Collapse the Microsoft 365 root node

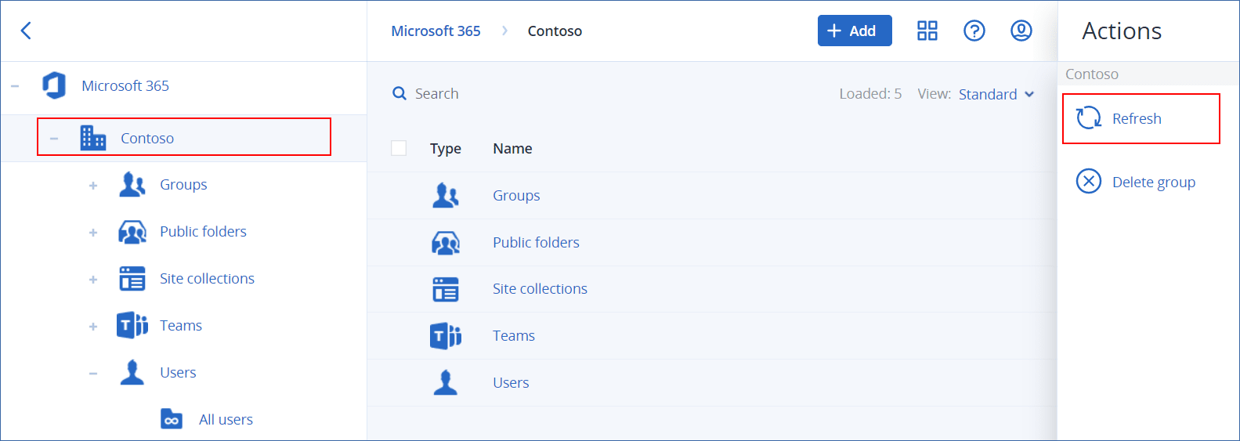click(x=15, y=86)
